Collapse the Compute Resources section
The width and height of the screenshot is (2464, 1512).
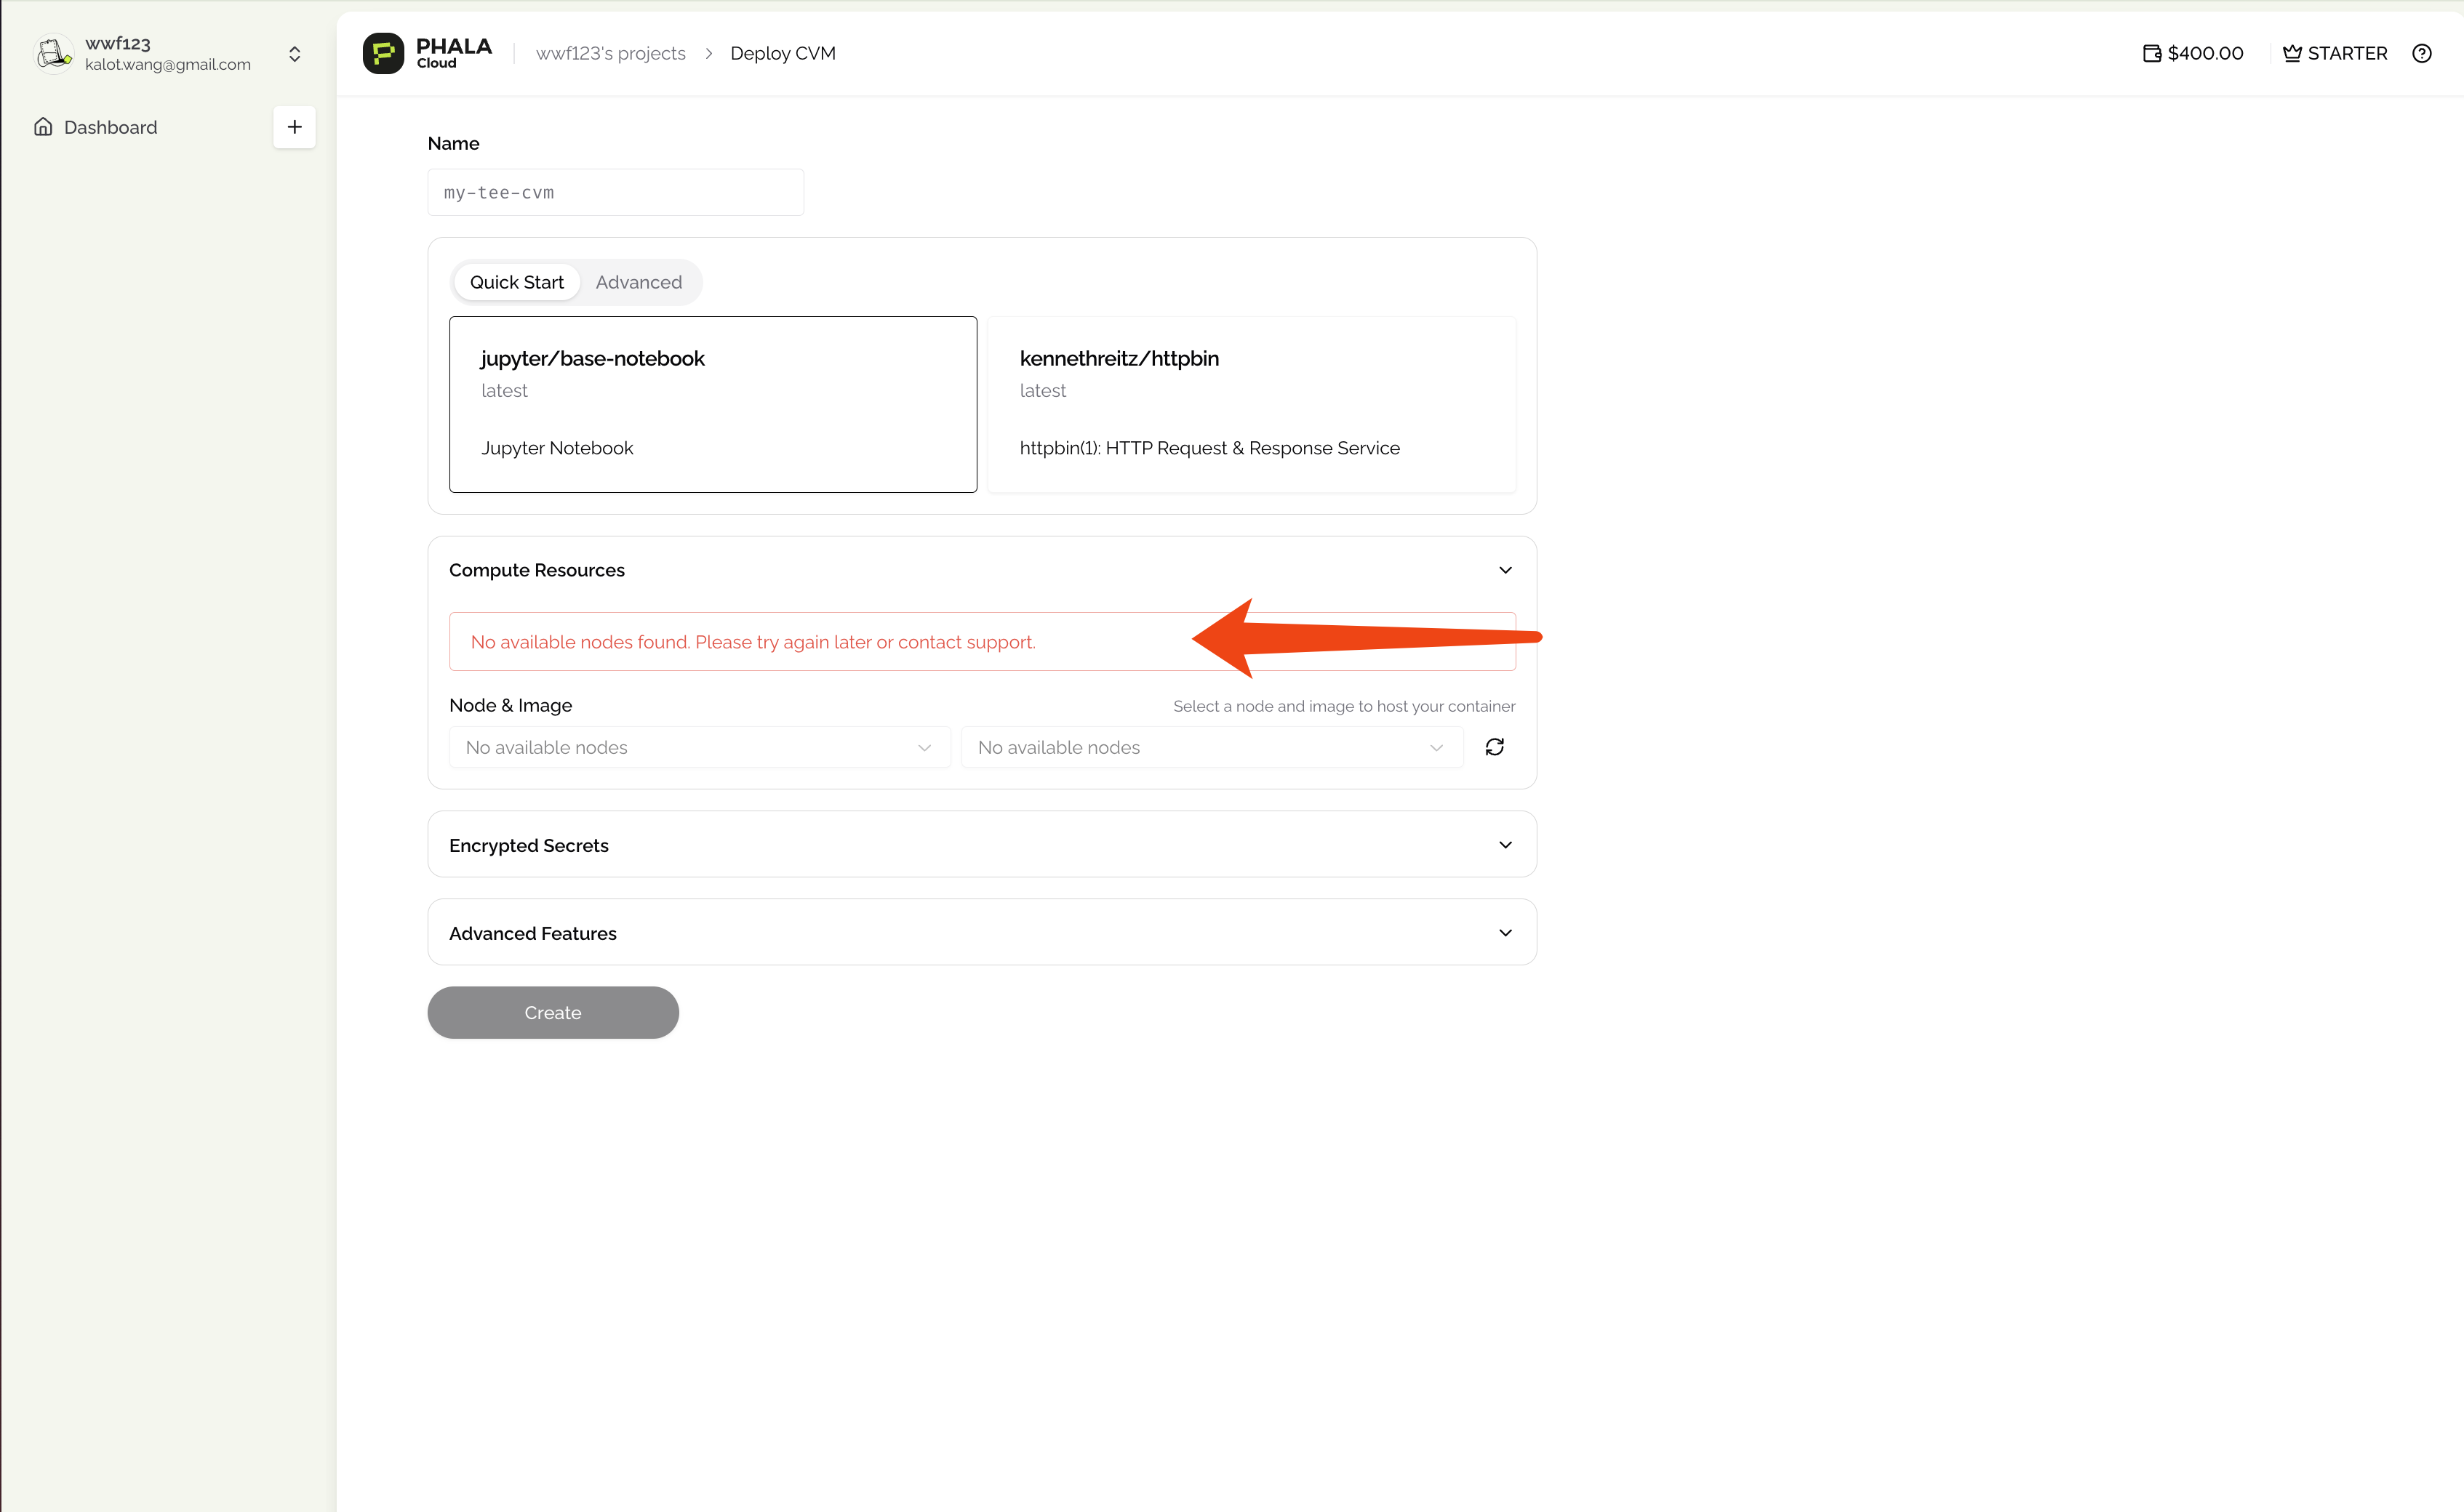coord(1505,570)
